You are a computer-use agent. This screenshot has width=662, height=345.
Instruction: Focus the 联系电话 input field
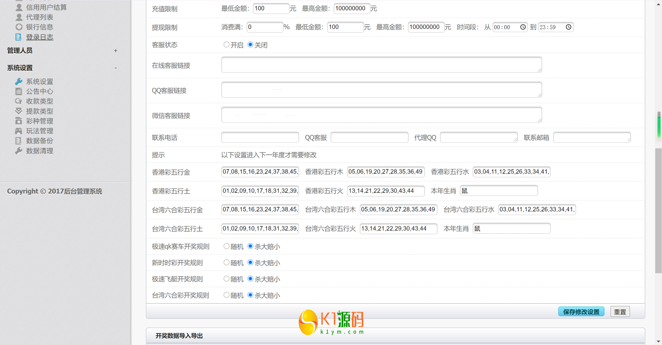[x=260, y=137]
